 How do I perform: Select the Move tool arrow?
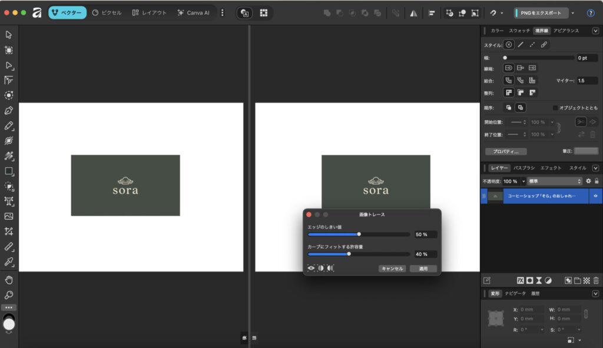[9, 35]
